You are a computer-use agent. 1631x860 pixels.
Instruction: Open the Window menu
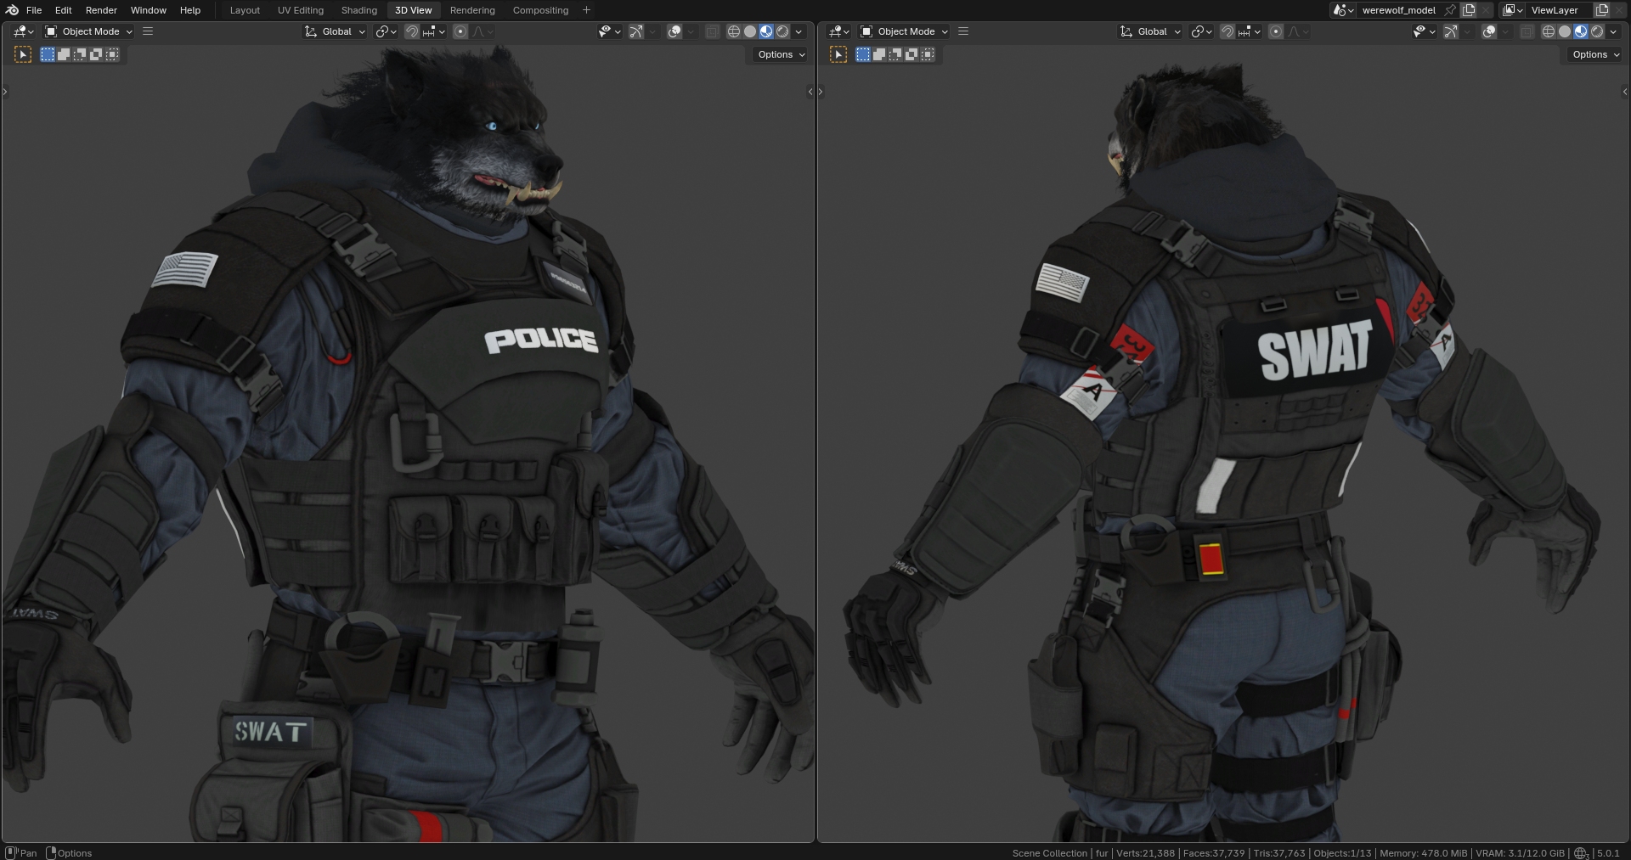pos(148,10)
